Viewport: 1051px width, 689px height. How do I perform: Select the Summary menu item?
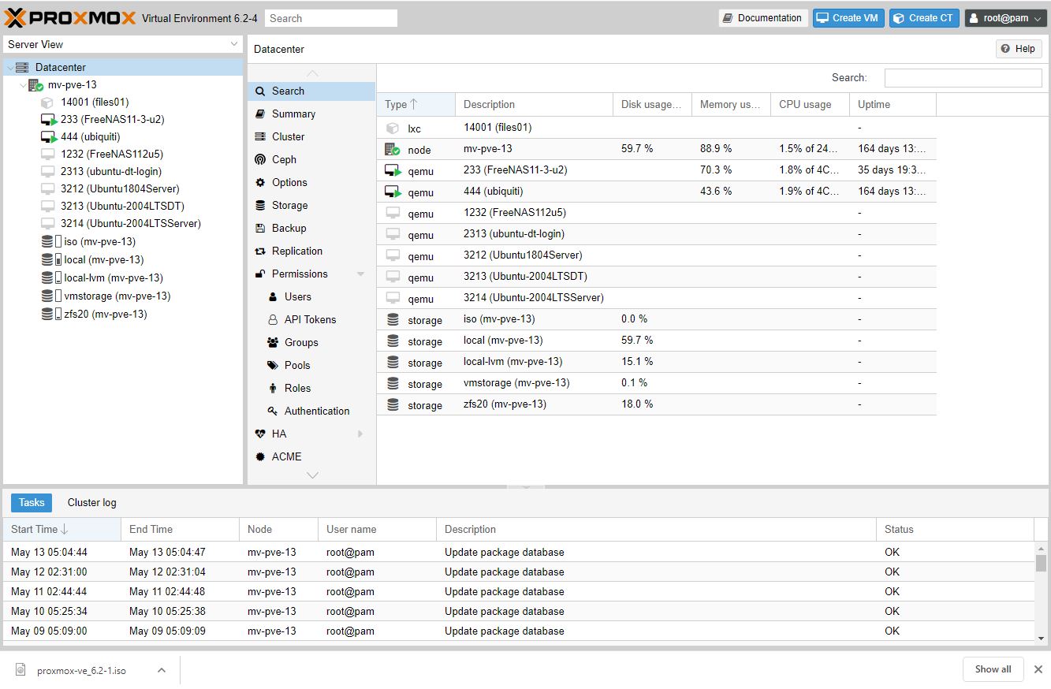tap(293, 114)
